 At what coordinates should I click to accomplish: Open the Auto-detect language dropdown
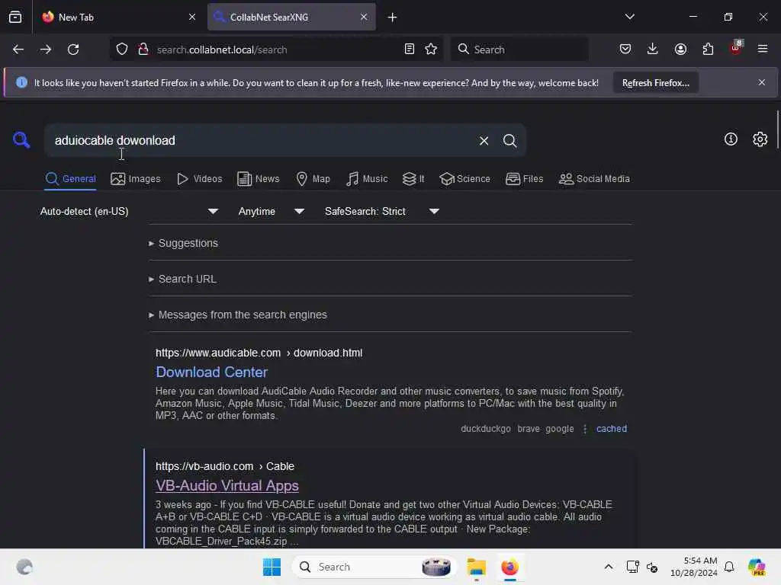[x=129, y=212]
